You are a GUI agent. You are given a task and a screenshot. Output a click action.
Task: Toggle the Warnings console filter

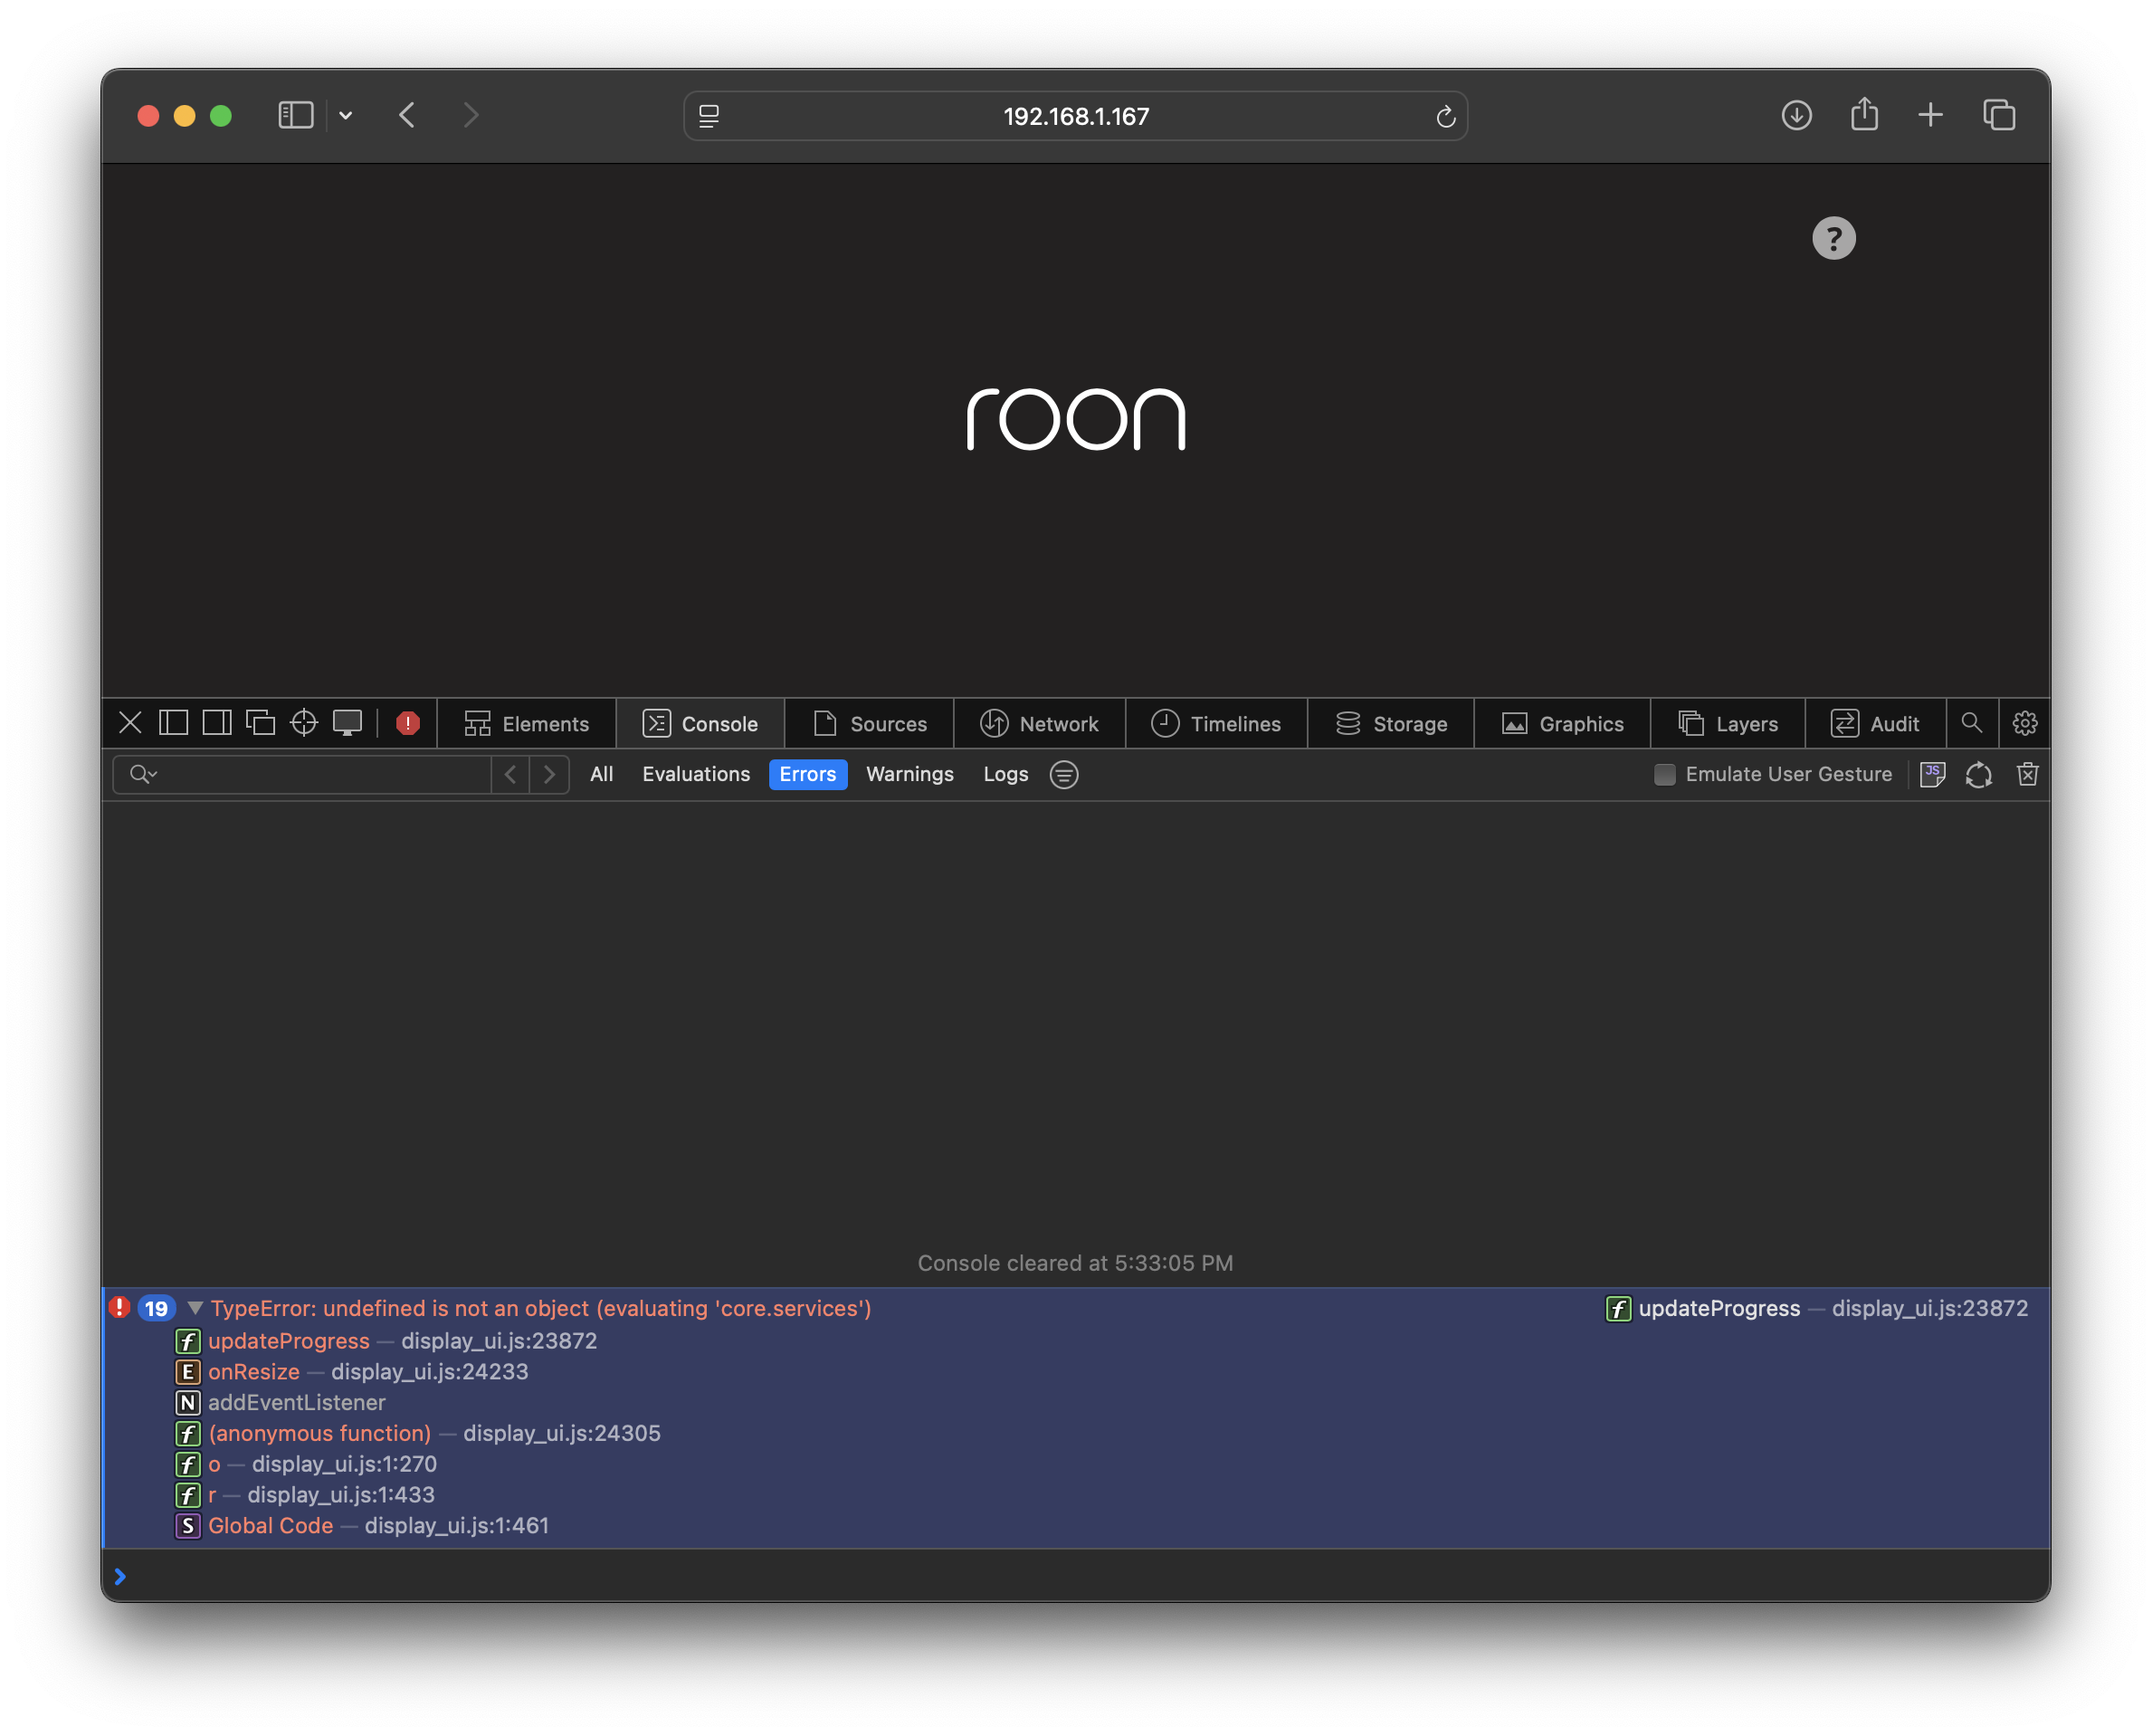[x=909, y=774]
